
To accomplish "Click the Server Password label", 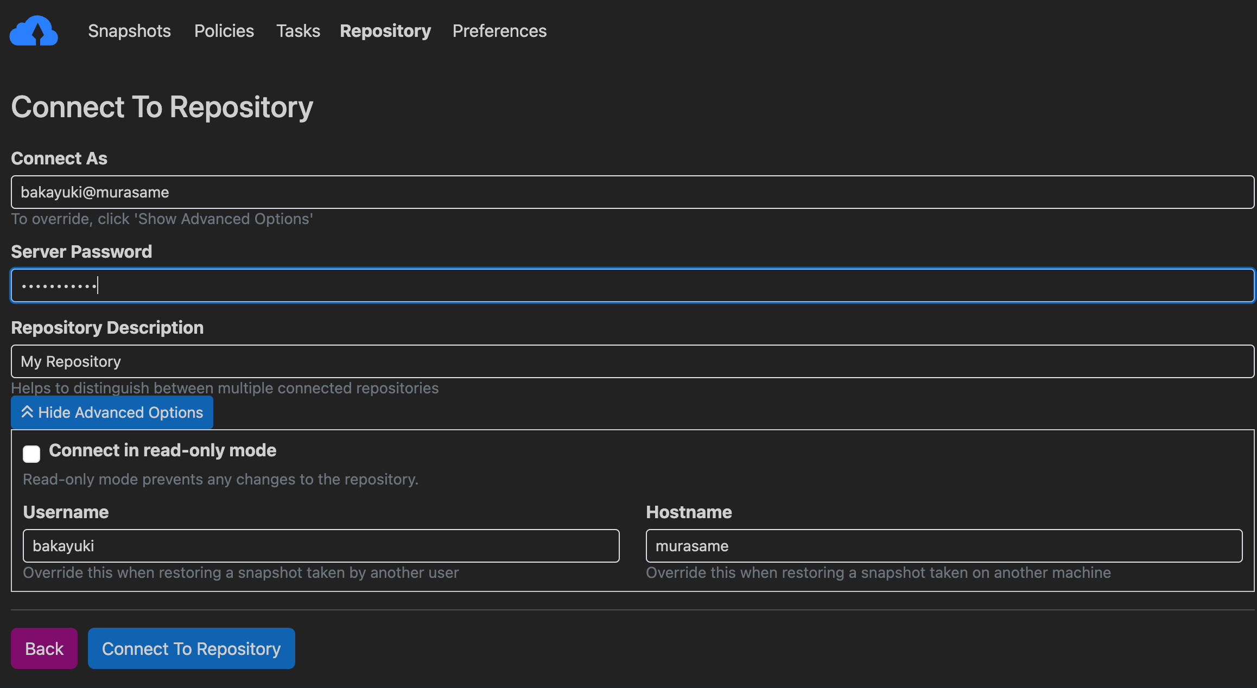I will click(81, 252).
